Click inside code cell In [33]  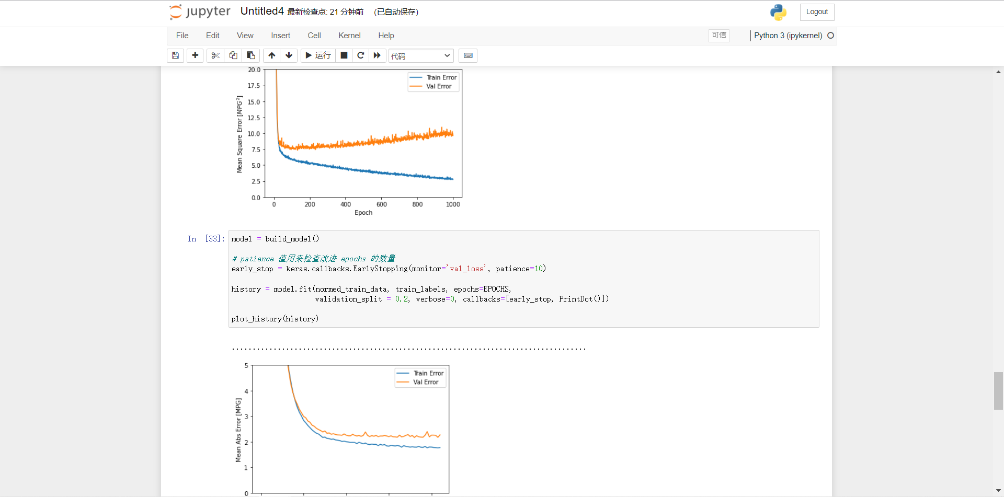(523, 279)
